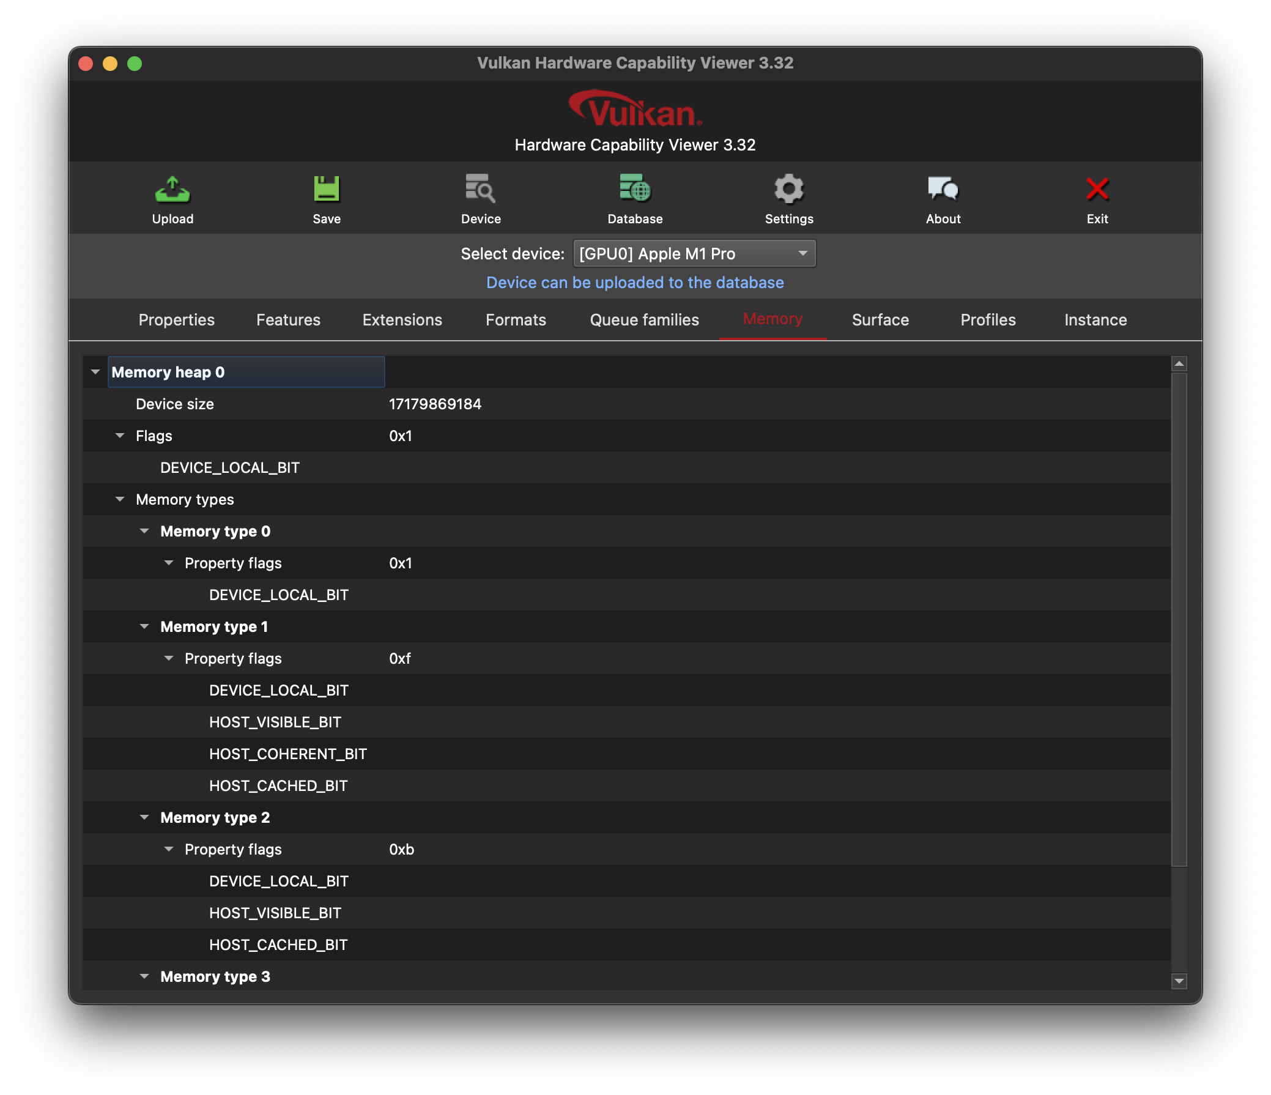Click the macOS yellow minimize button
This screenshot has height=1095, width=1271.
pos(110,64)
